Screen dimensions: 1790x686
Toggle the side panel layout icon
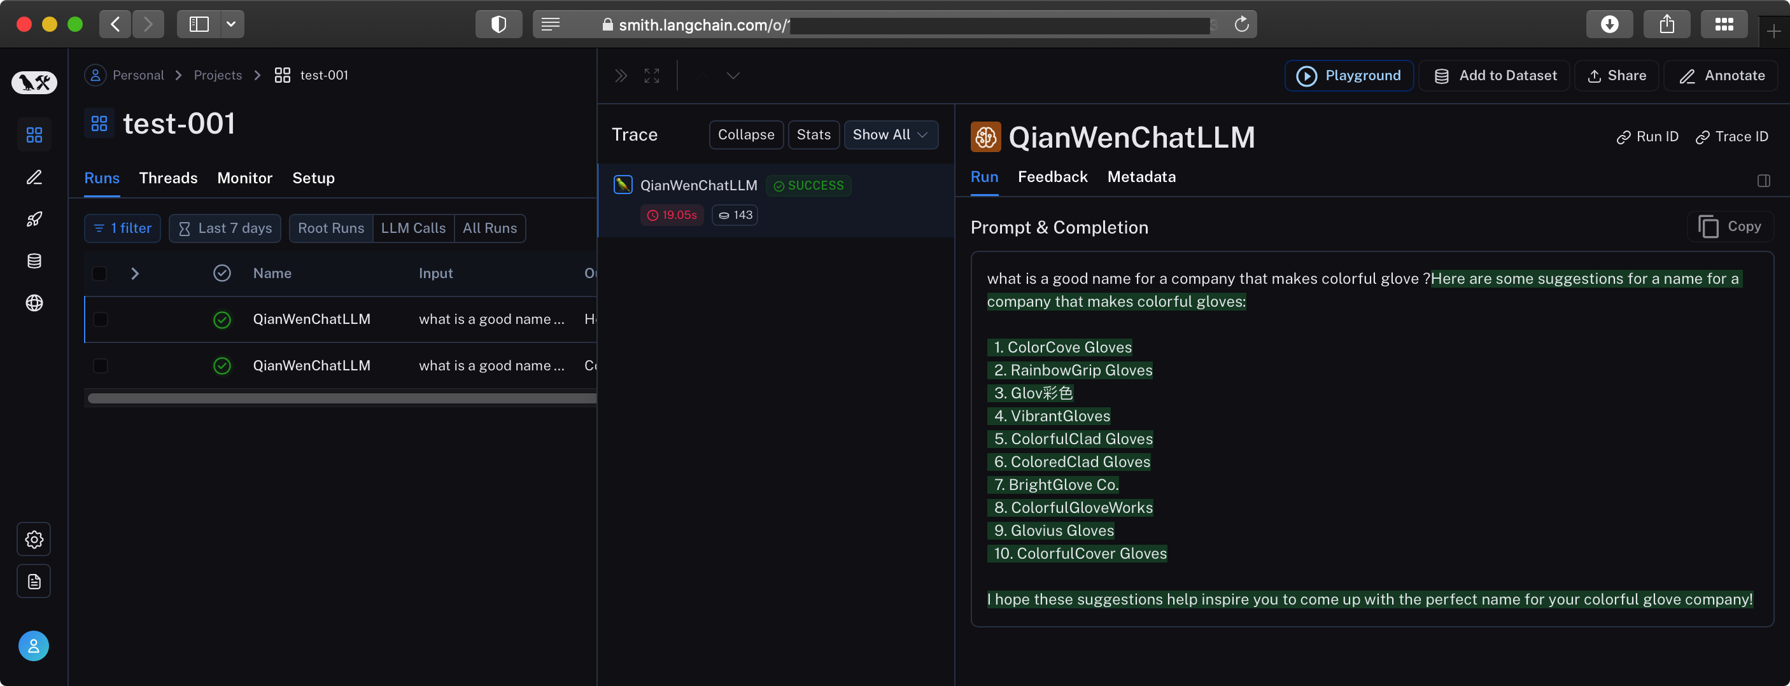point(1764,181)
